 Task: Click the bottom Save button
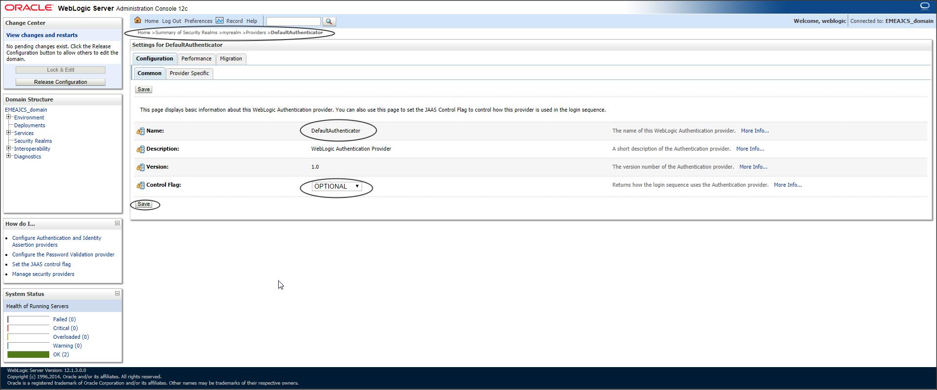143,204
